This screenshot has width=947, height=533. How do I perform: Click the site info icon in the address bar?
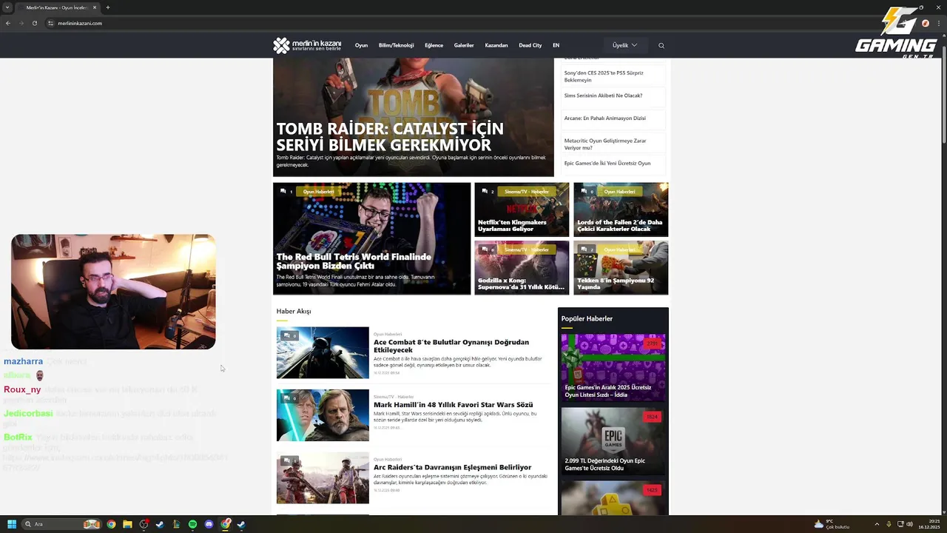(x=51, y=23)
